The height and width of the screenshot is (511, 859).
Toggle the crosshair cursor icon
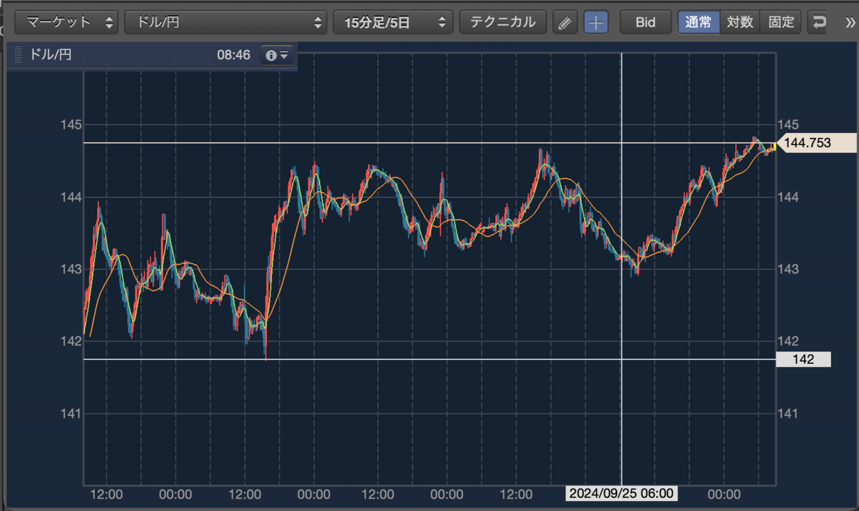(596, 22)
